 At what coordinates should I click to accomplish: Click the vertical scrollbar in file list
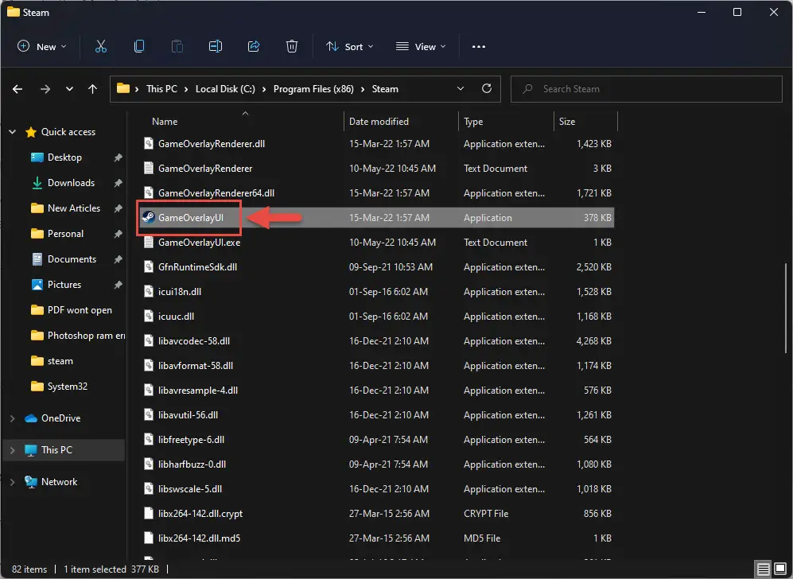coord(785,309)
